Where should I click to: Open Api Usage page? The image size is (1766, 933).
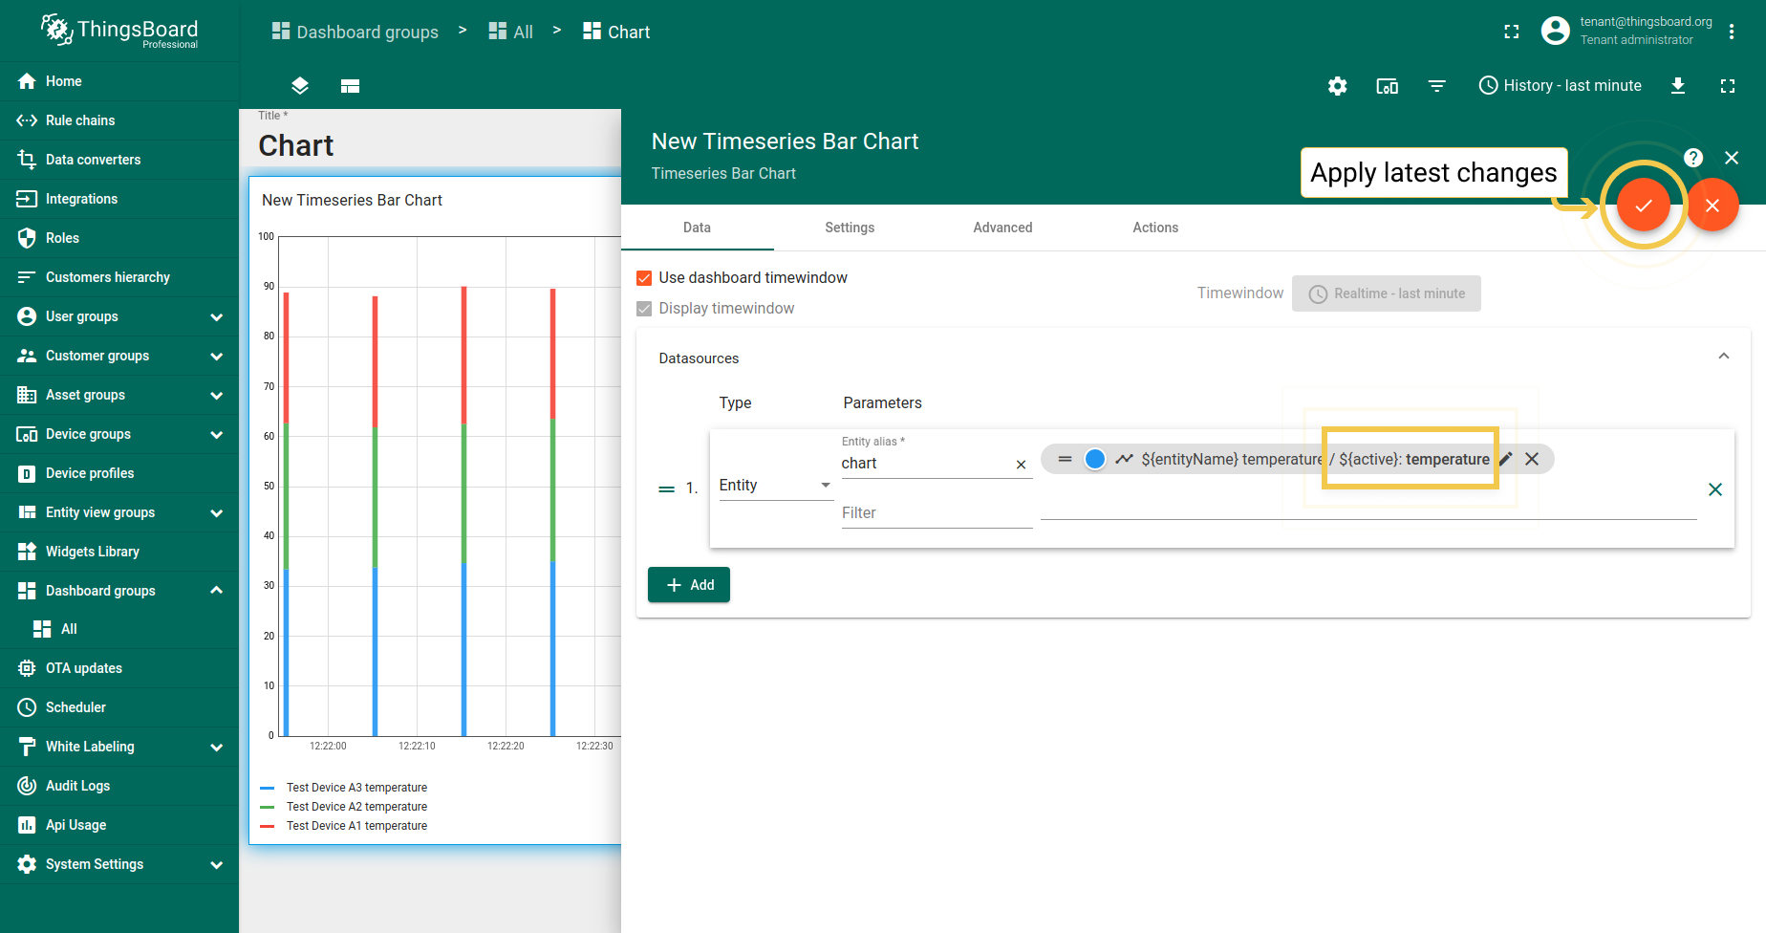[x=118, y=825]
